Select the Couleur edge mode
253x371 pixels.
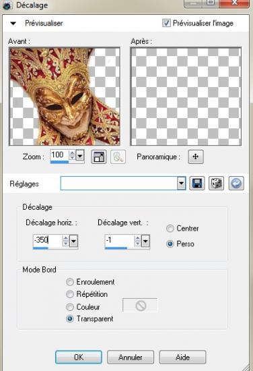coord(69,307)
